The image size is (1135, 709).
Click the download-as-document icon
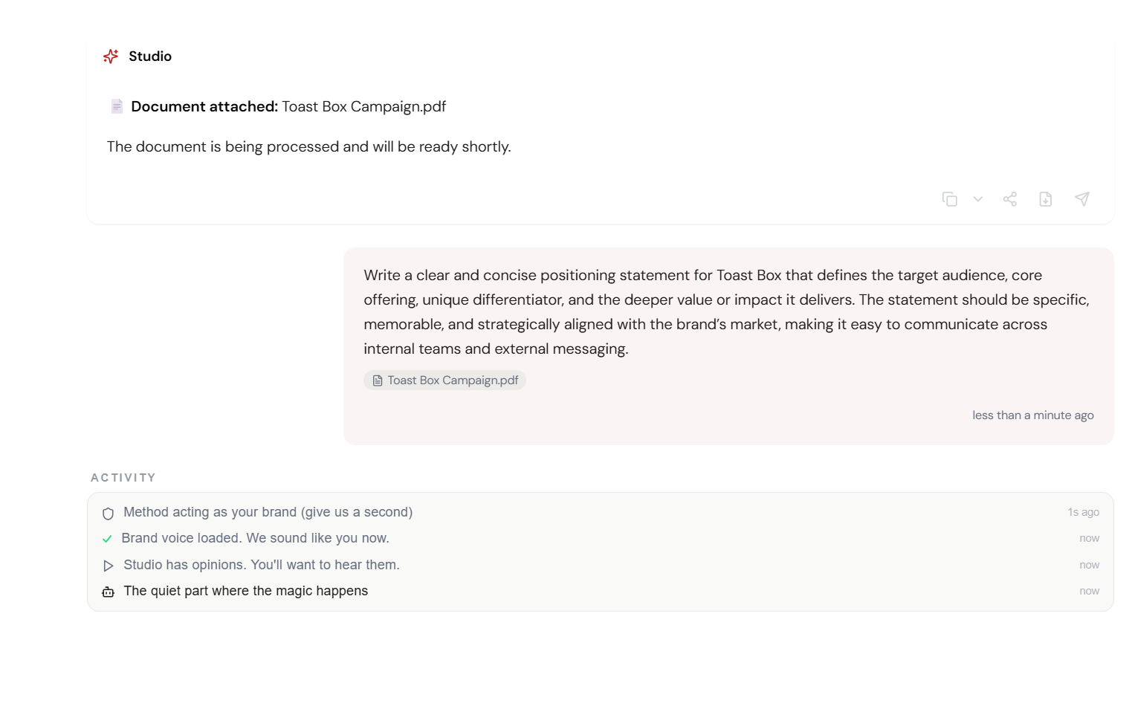coord(1045,199)
